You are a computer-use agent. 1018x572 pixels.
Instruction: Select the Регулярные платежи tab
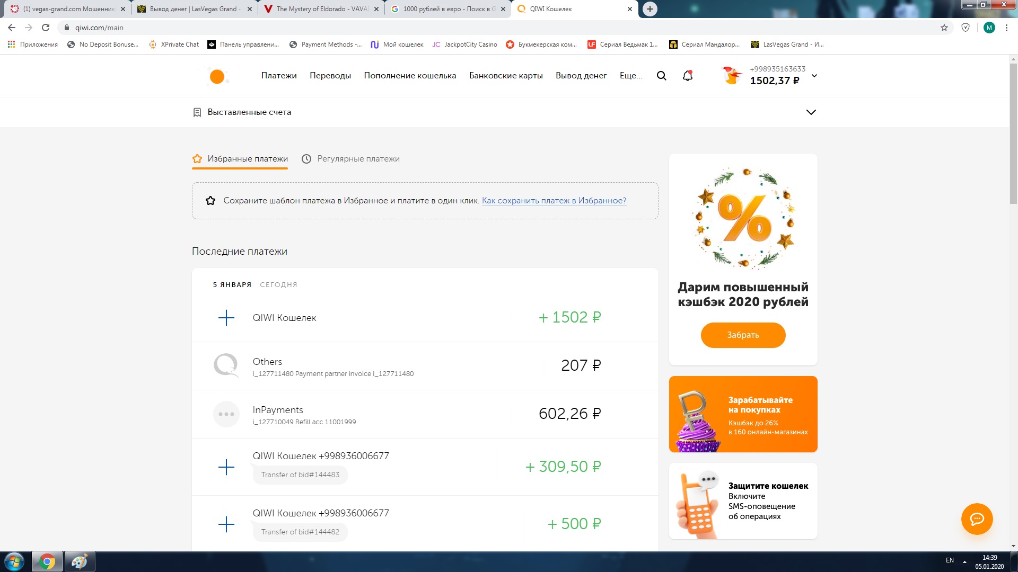pos(350,159)
